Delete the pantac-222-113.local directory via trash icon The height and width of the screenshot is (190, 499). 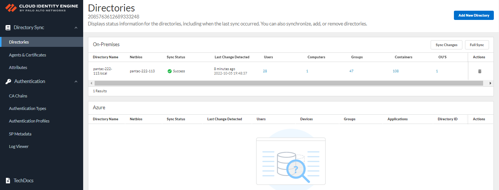[479, 71]
